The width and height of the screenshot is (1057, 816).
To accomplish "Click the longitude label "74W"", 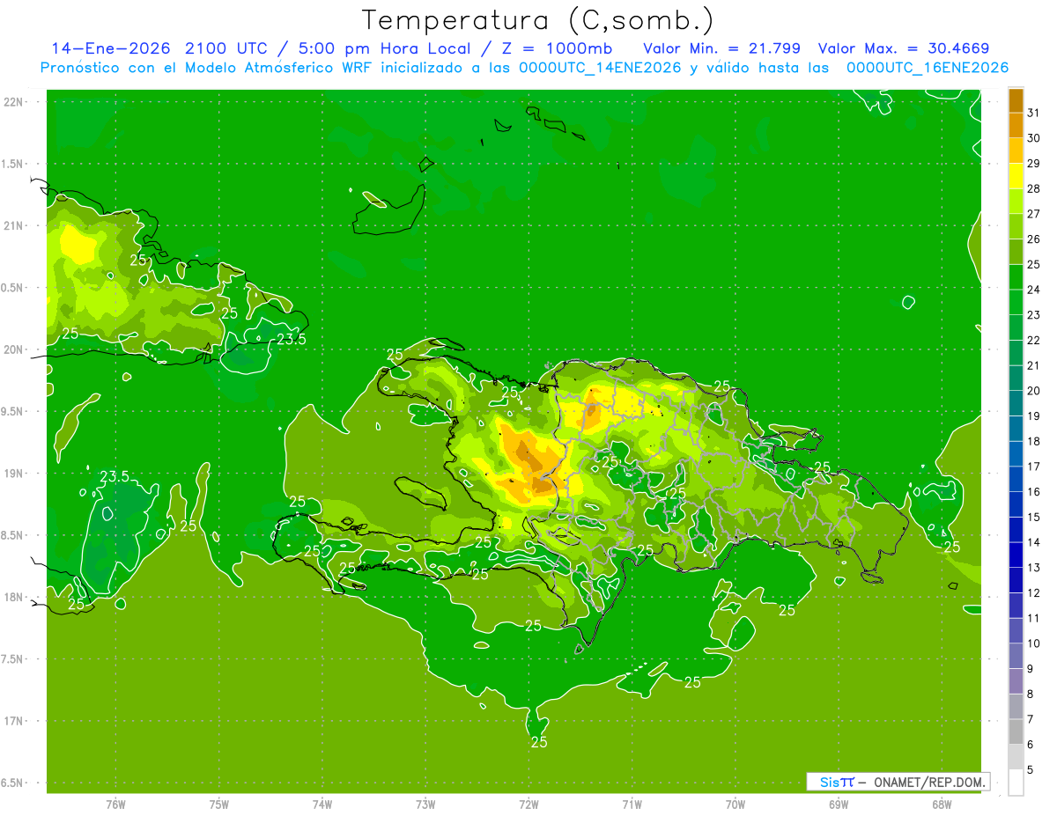I will [322, 805].
